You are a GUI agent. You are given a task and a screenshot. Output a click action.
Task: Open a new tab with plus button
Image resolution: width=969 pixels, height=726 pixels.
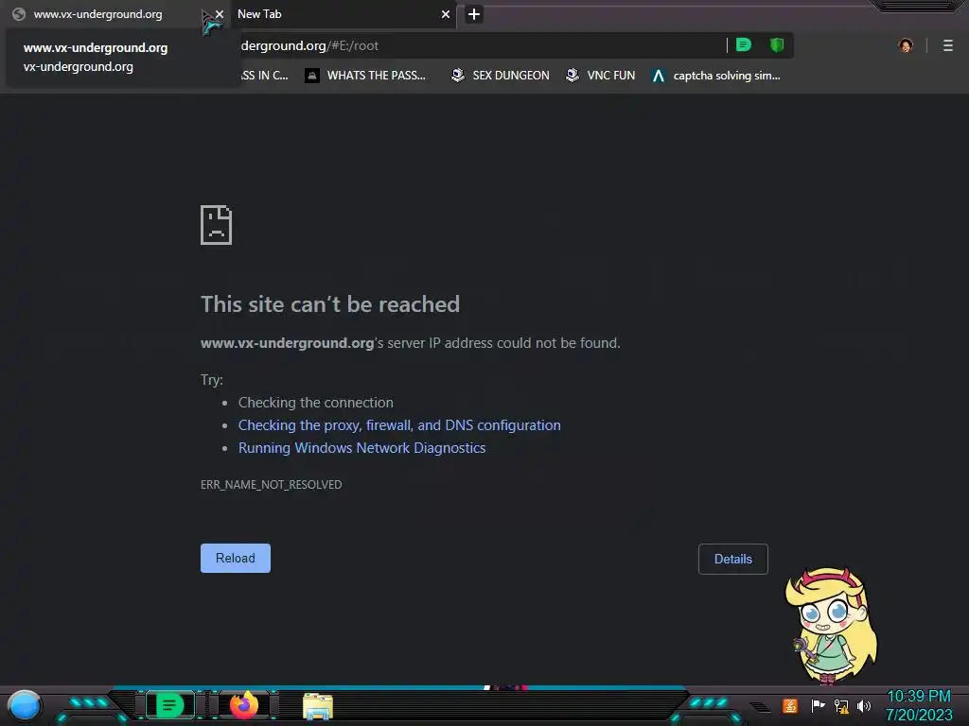coord(474,14)
